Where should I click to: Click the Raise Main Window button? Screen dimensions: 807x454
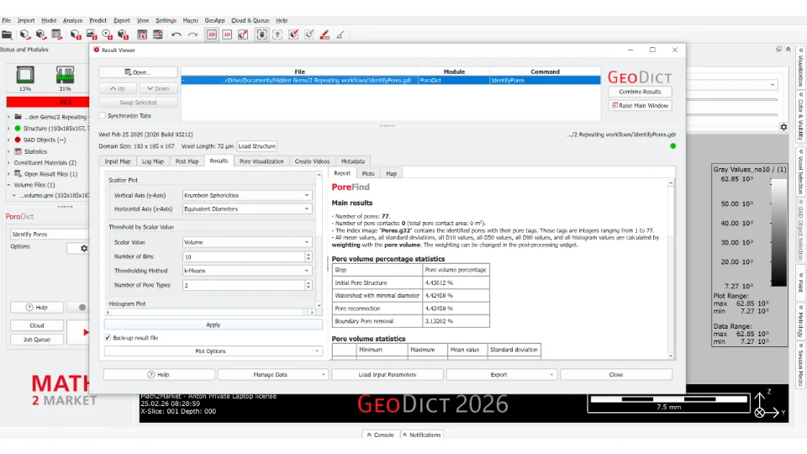640,106
